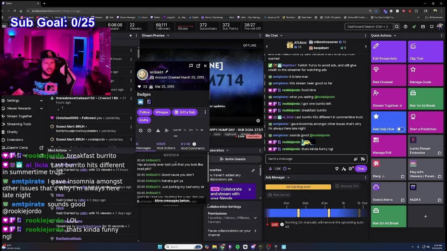
Task: Edit MrBiskit1 nickname pencil icon
Action: [x=167, y=72]
